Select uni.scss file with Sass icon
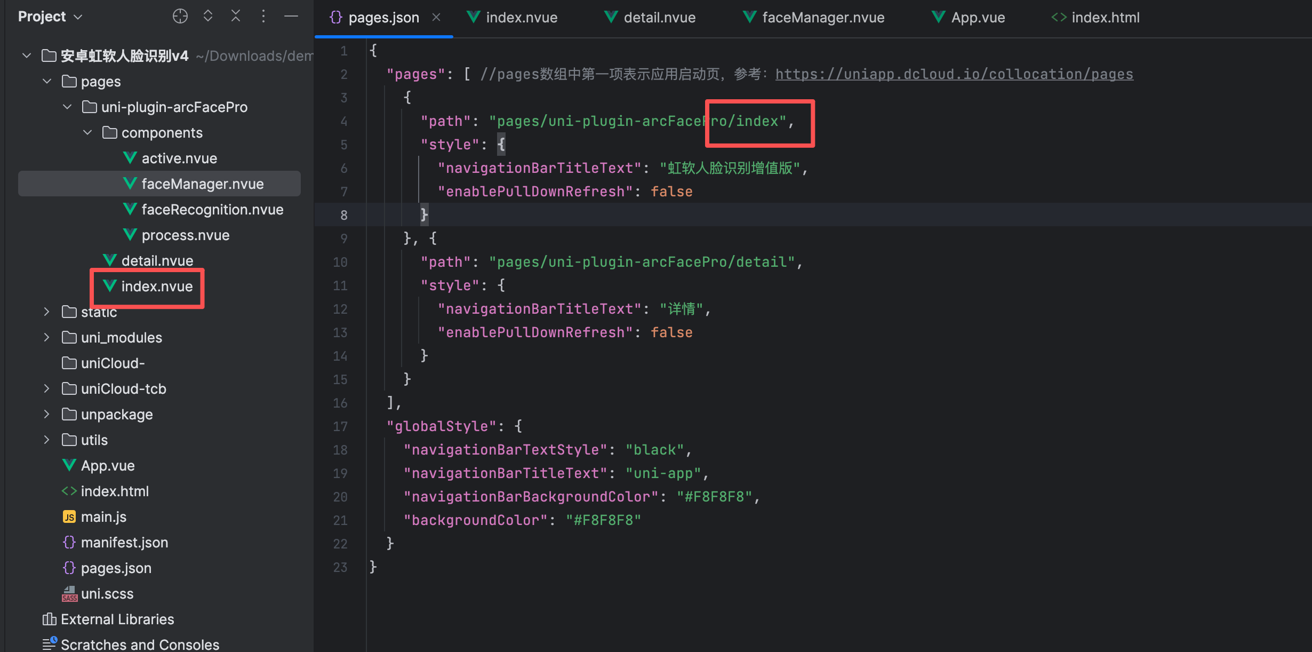 [107, 594]
